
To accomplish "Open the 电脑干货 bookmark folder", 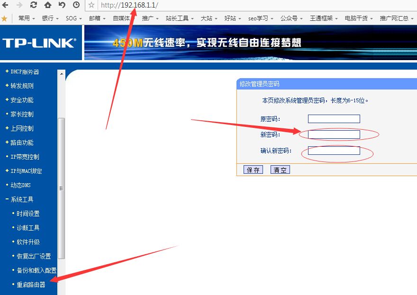I will [x=359, y=18].
